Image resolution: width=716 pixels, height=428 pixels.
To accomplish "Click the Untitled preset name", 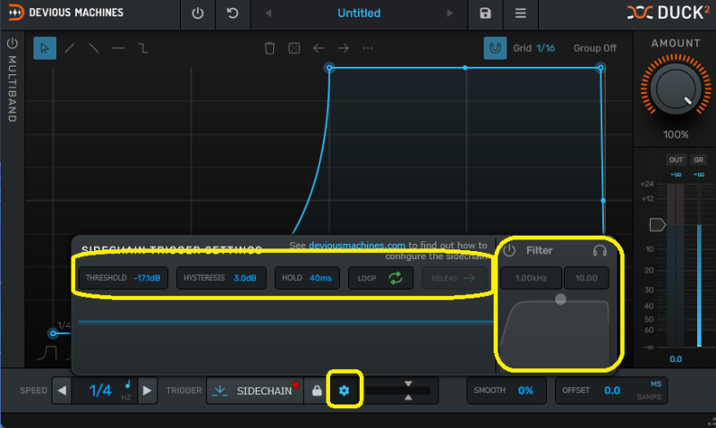I will [x=358, y=13].
